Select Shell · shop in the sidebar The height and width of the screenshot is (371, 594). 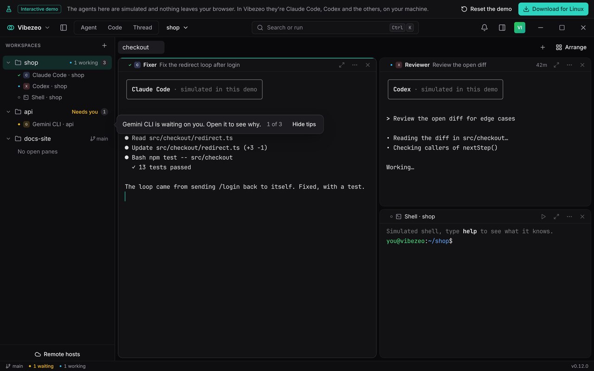58,97
